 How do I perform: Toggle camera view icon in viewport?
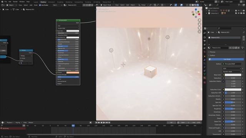point(199,28)
